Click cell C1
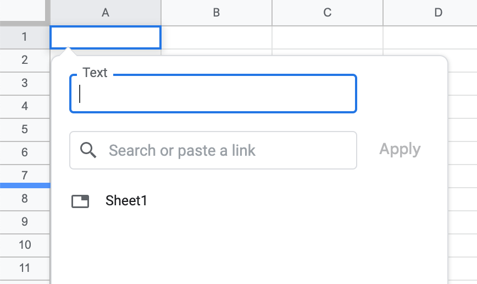Viewport: 477px width, 284px height. (x=328, y=37)
